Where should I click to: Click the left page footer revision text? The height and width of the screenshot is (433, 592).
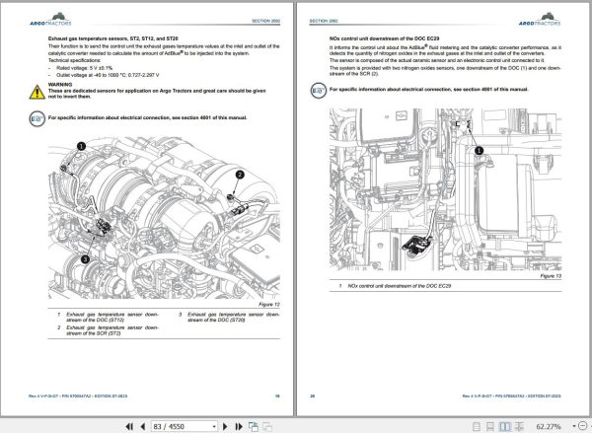coord(78,396)
